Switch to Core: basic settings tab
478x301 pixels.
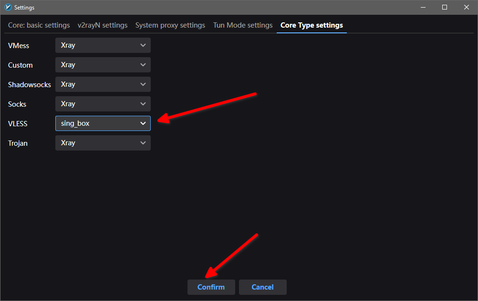(x=39, y=25)
